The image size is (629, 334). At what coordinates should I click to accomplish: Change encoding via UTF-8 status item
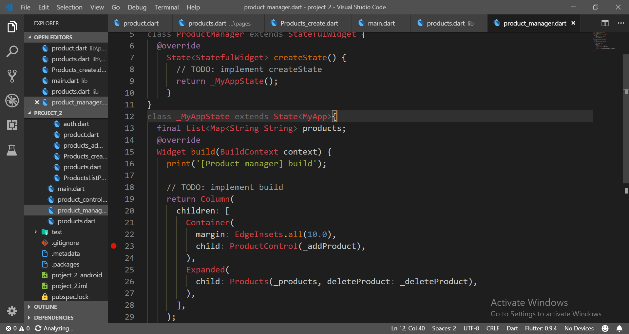coord(471,328)
